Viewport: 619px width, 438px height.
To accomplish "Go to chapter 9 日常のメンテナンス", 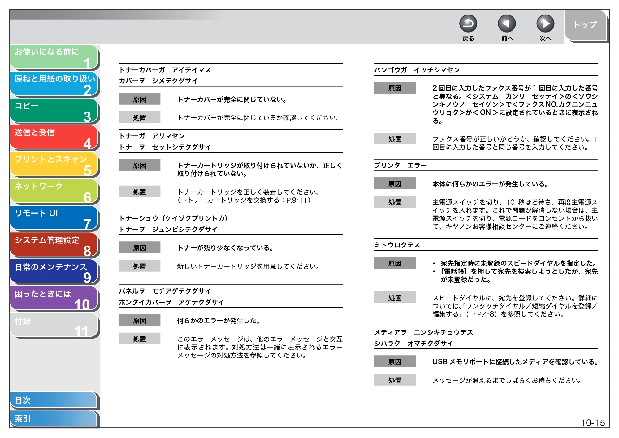I will pyautogui.click(x=54, y=272).
